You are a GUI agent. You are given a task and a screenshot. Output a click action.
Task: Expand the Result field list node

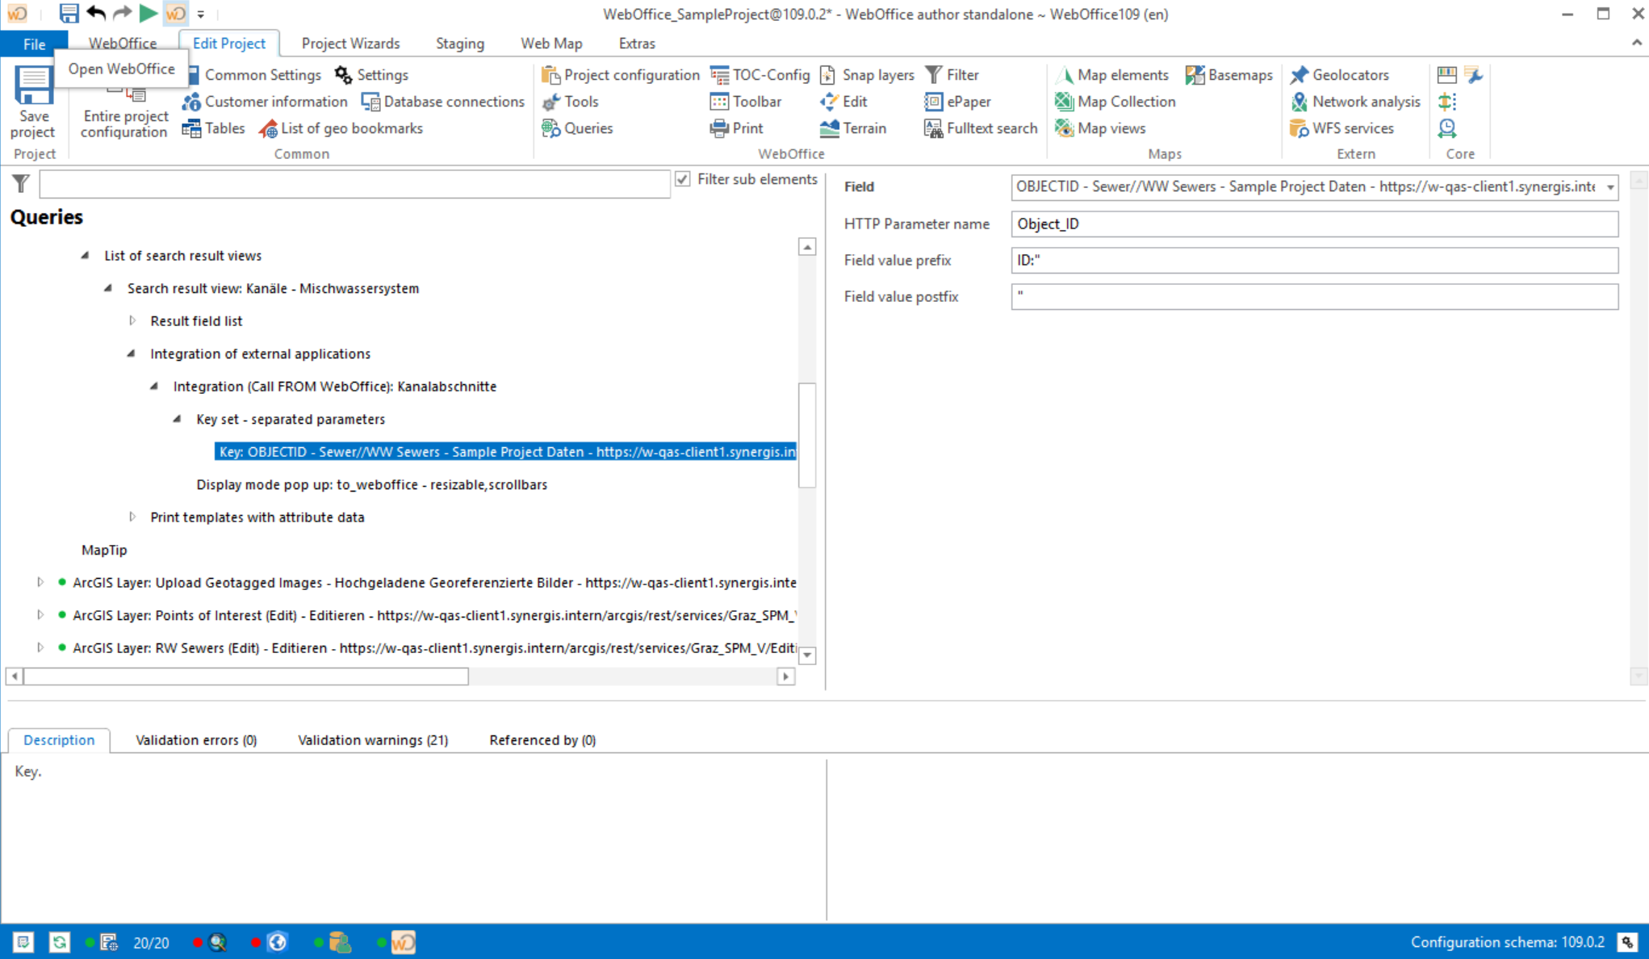point(132,320)
